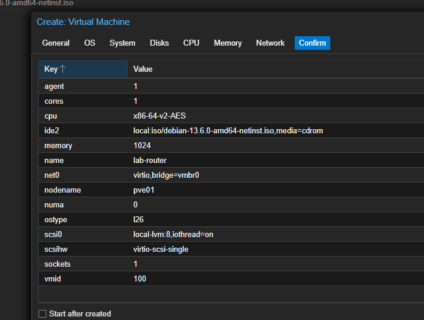424x320 pixels.
Task: Select the scsihw row key
Action: point(56,249)
